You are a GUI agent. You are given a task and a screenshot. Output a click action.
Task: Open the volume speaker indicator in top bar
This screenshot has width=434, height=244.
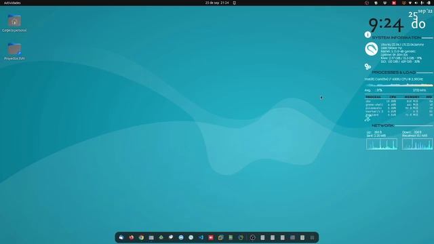(416, 3)
